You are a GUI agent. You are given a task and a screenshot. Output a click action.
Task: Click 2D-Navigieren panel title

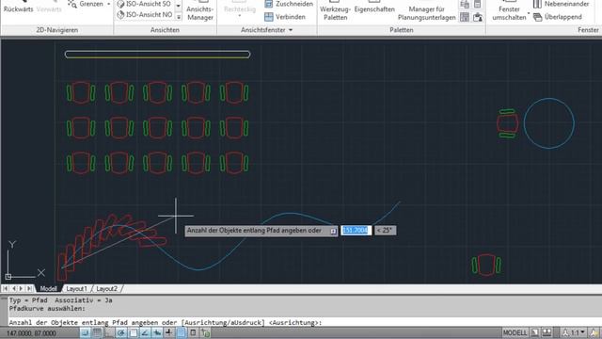click(x=56, y=30)
